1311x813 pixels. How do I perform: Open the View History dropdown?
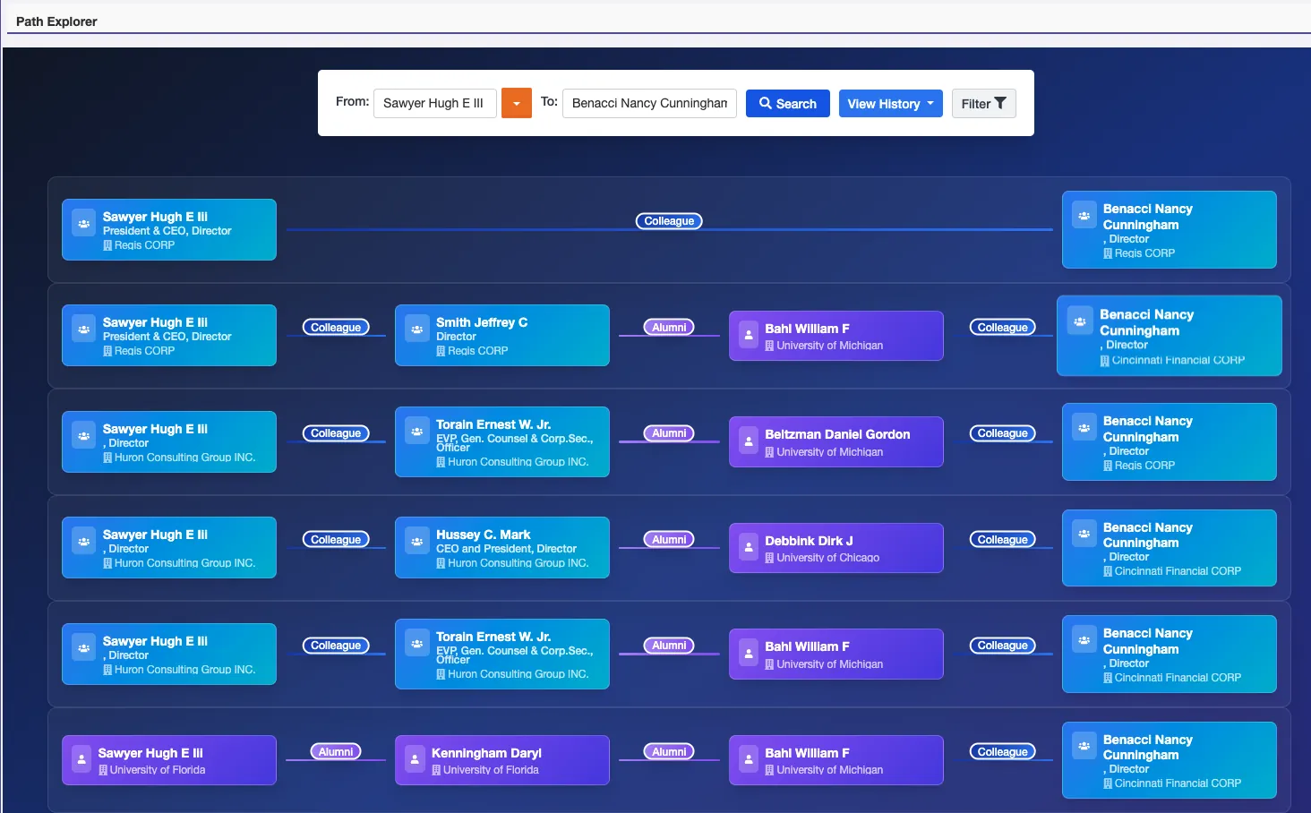pos(890,103)
